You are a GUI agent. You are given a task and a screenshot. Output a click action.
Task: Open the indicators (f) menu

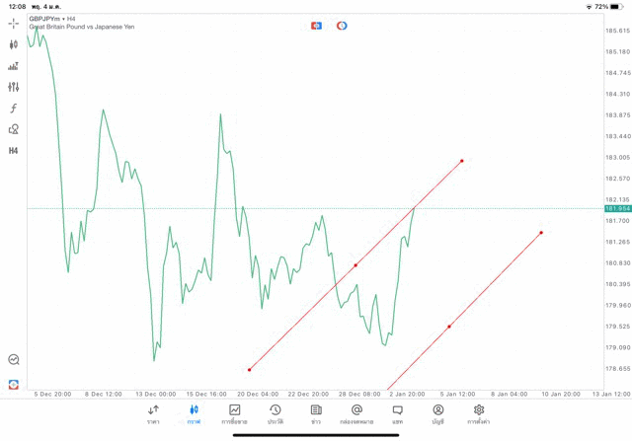(14, 108)
